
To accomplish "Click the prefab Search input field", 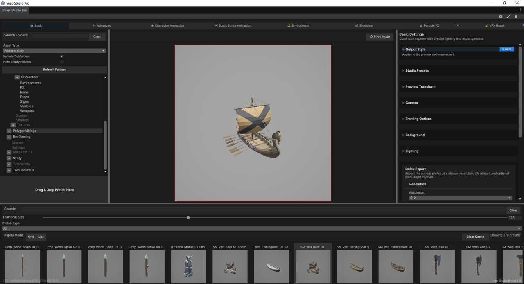I will click(x=263, y=210).
